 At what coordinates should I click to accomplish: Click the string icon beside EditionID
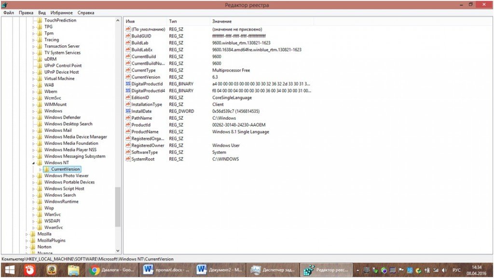(128, 97)
